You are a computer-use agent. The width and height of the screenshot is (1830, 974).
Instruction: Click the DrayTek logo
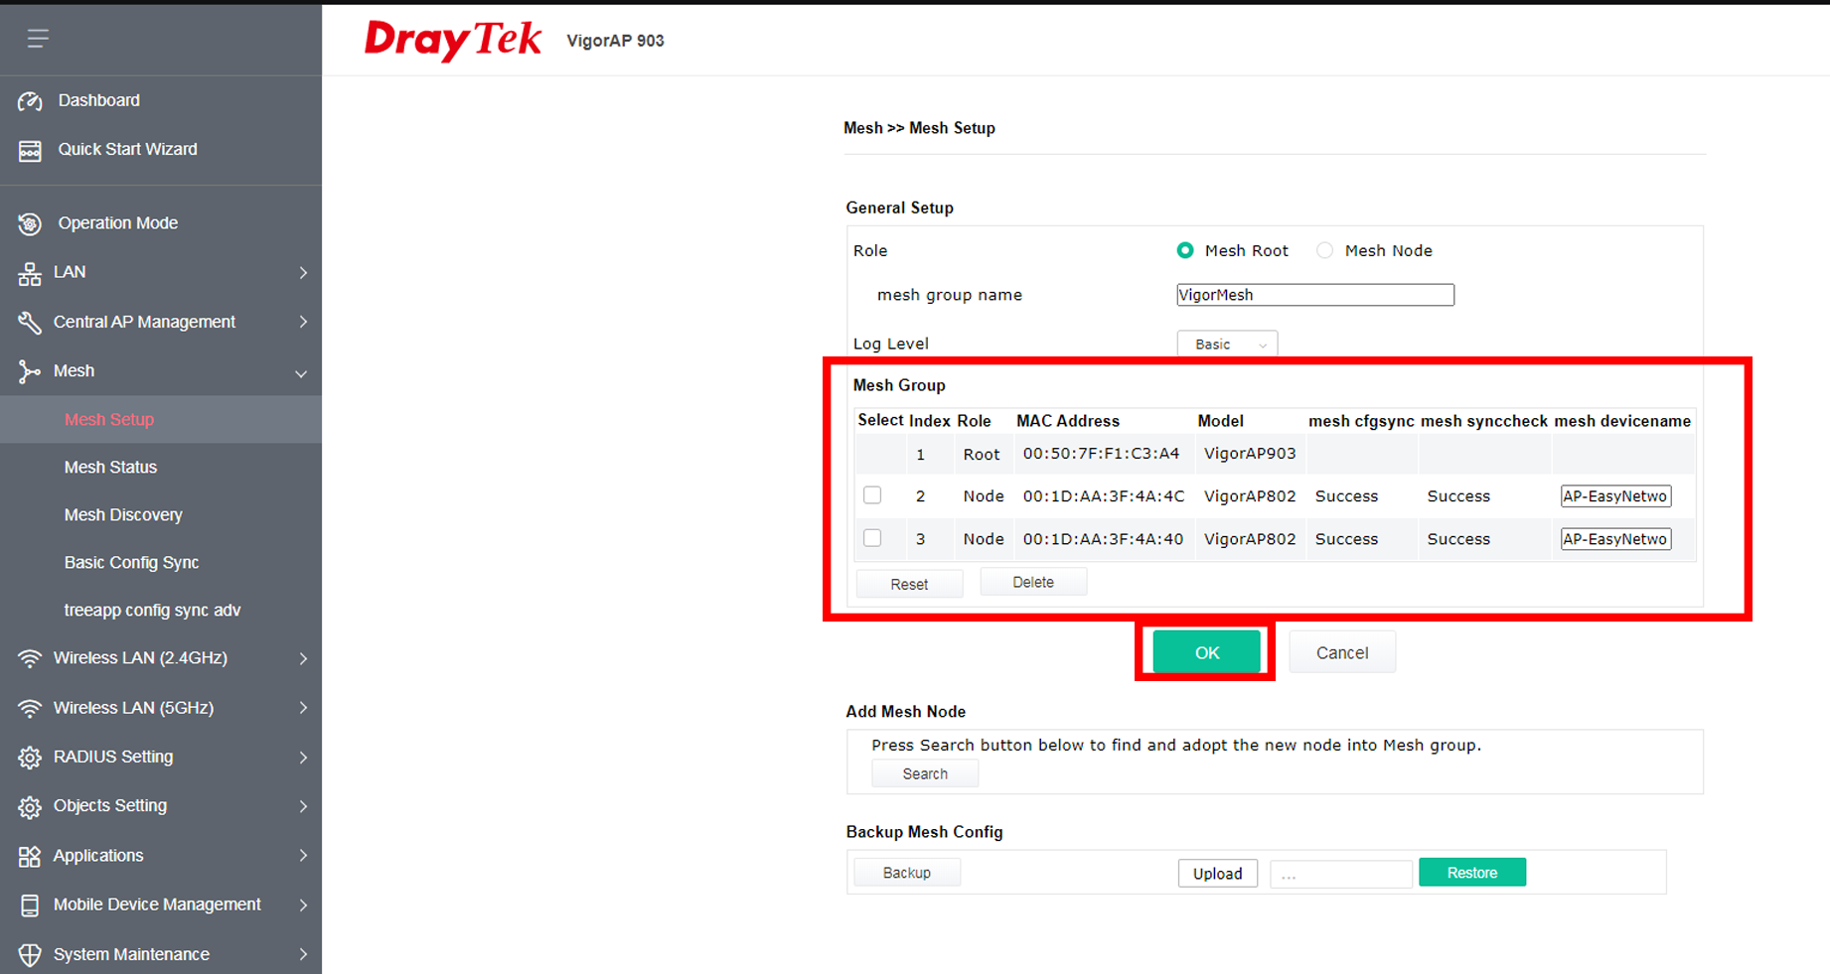(453, 40)
